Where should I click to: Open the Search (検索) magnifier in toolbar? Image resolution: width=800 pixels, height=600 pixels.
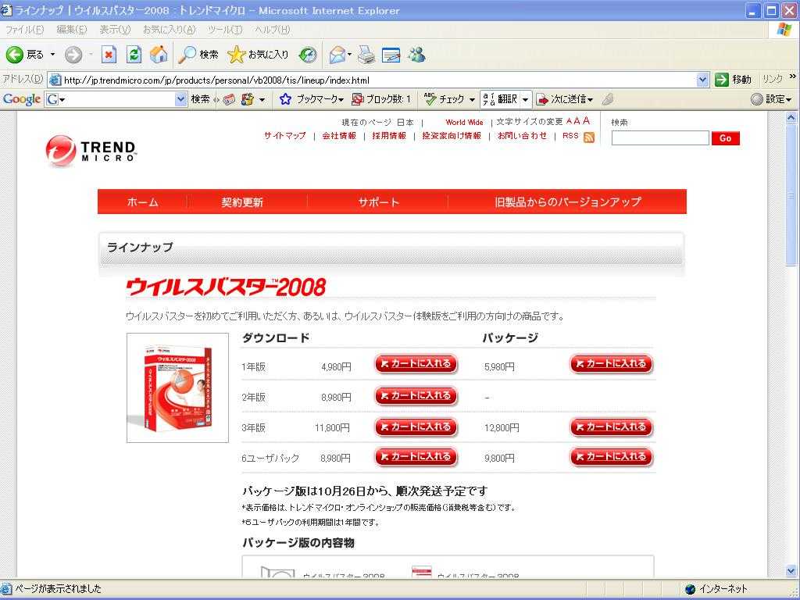[x=198, y=55]
